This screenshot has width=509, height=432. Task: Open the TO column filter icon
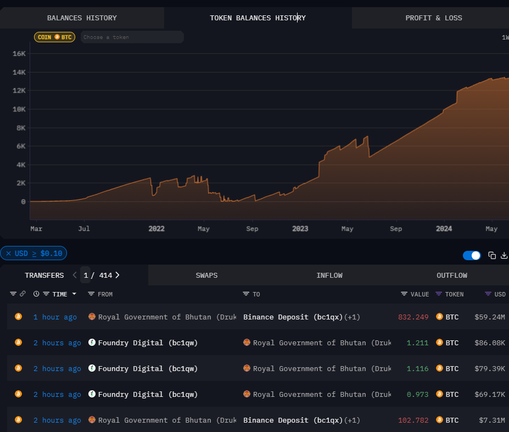pos(246,294)
